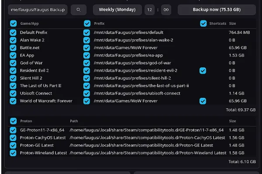Click the 65.96 GB size for Battle.net
The width and height of the screenshot is (262, 174).
[238, 47]
